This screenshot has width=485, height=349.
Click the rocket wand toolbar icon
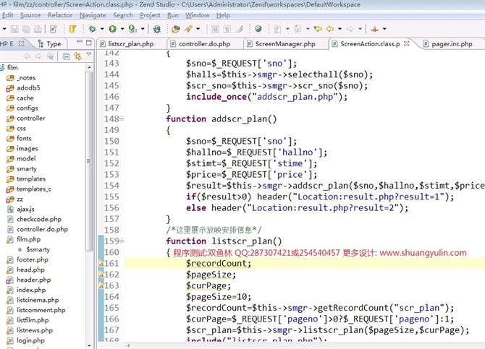(x=188, y=29)
